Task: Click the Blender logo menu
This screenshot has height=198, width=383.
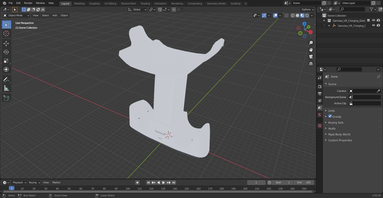Action: click(x=4, y=3)
